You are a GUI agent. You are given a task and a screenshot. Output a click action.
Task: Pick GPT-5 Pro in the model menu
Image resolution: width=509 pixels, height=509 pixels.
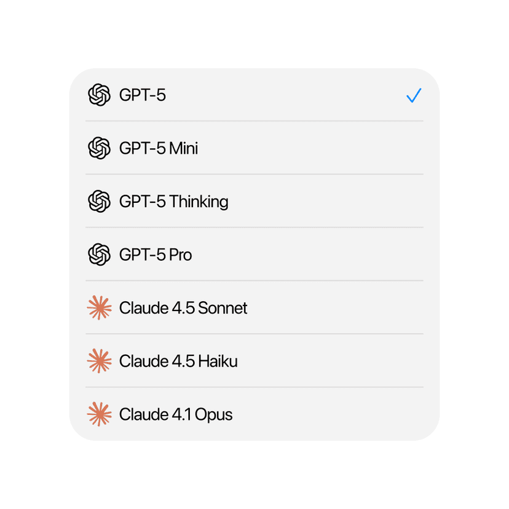tap(156, 254)
